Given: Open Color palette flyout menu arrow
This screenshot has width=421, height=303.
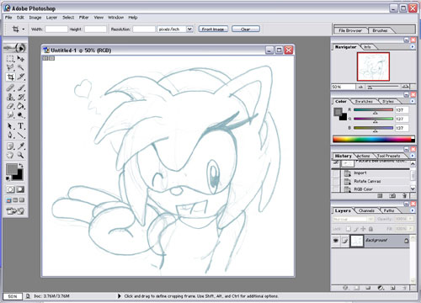Looking at the screenshot, I should [x=413, y=101].
